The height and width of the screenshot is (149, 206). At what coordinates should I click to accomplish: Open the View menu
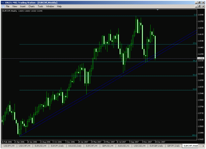tap(15, 7)
